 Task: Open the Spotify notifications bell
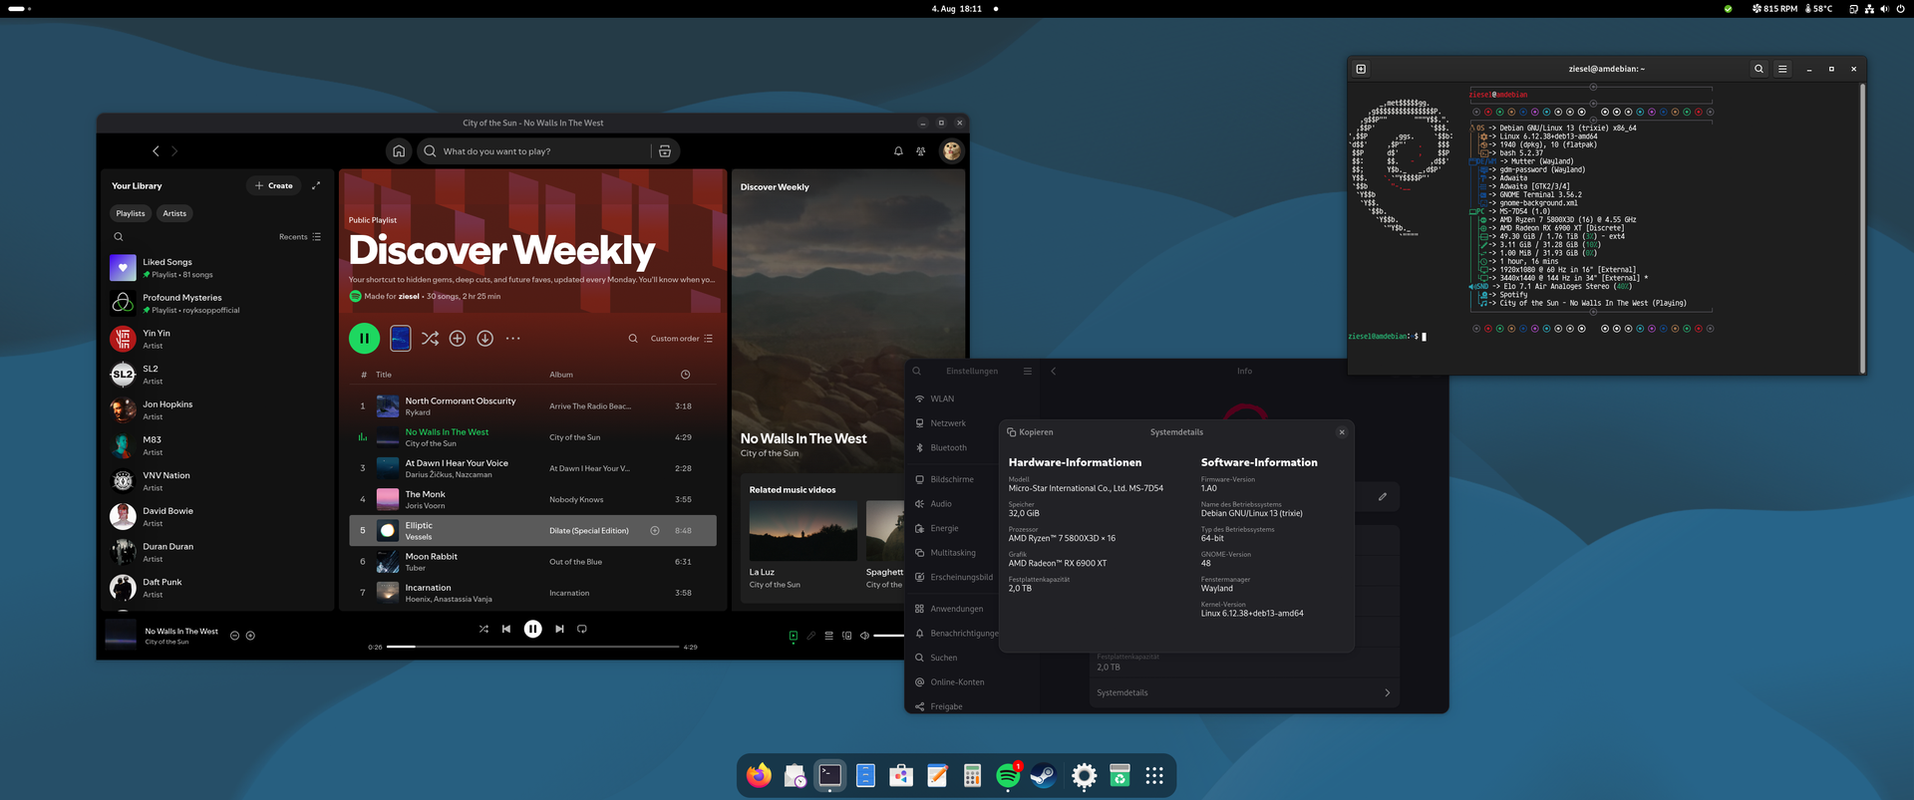click(x=898, y=151)
